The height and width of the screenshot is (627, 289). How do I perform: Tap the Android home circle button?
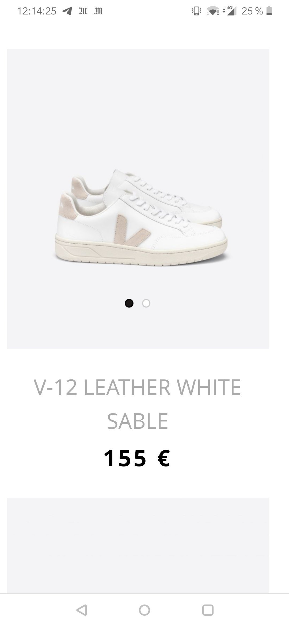point(144,610)
